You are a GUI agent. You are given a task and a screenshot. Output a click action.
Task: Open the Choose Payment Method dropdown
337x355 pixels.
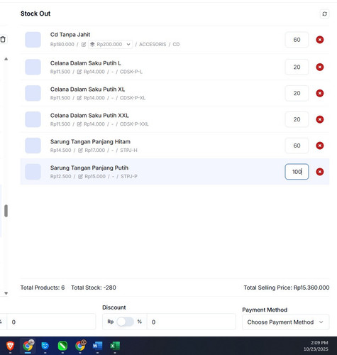click(285, 322)
